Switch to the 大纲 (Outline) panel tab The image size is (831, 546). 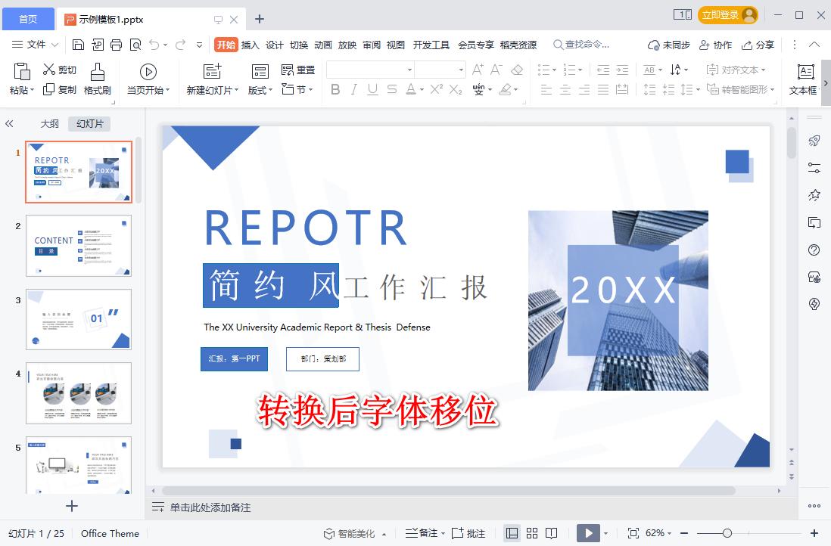click(48, 123)
